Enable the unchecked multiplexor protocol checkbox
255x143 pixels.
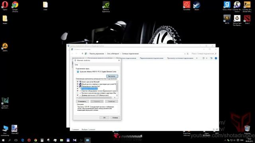tap(78, 93)
